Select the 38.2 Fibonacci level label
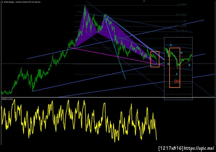 [185, 21]
